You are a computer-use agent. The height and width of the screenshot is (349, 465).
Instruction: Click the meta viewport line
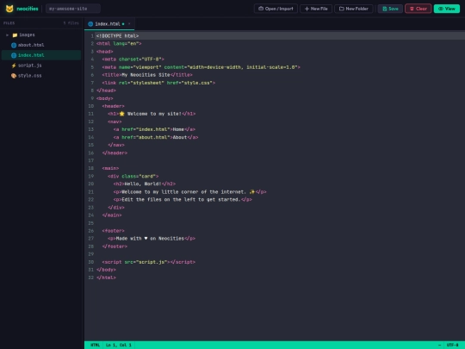[x=201, y=67]
